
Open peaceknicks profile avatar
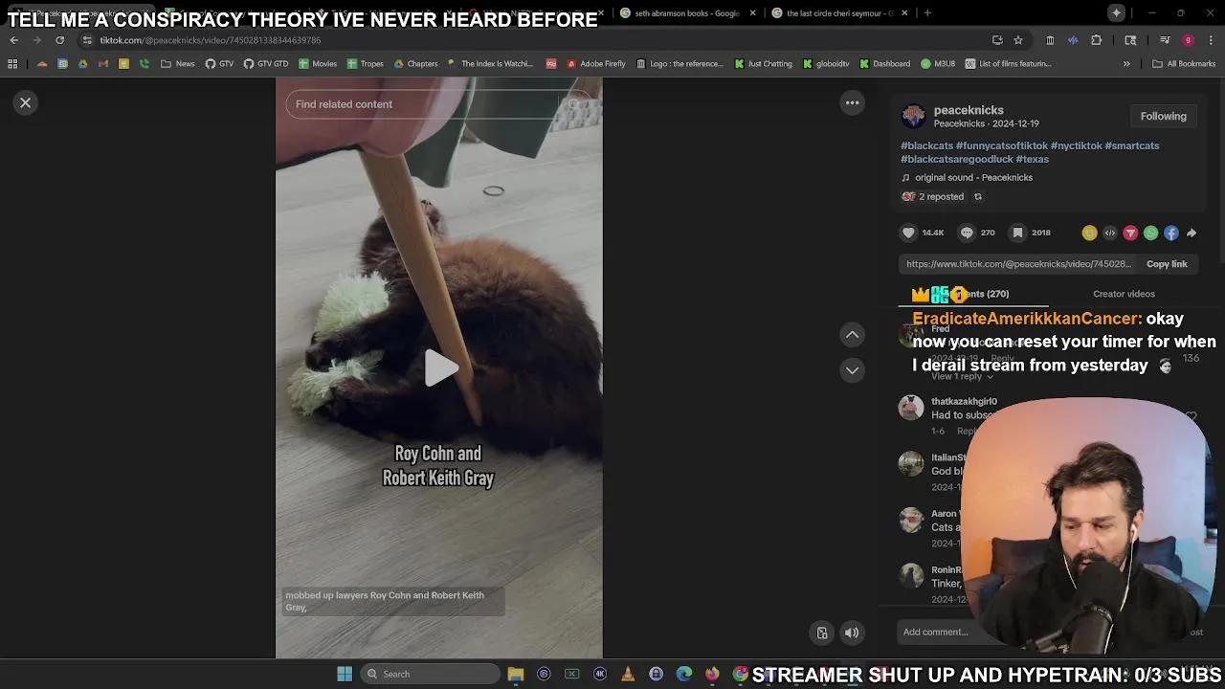click(913, 117)
